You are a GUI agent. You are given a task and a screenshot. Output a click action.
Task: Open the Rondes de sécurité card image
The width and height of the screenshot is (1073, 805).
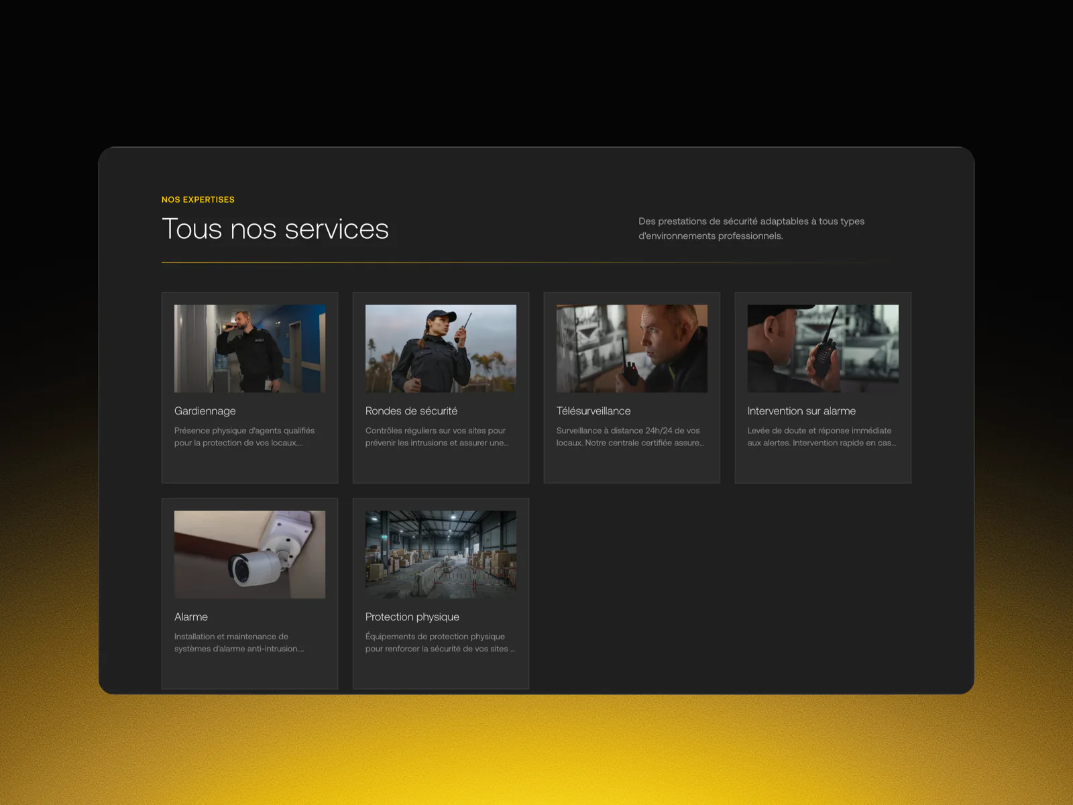(x=441, y=349)
